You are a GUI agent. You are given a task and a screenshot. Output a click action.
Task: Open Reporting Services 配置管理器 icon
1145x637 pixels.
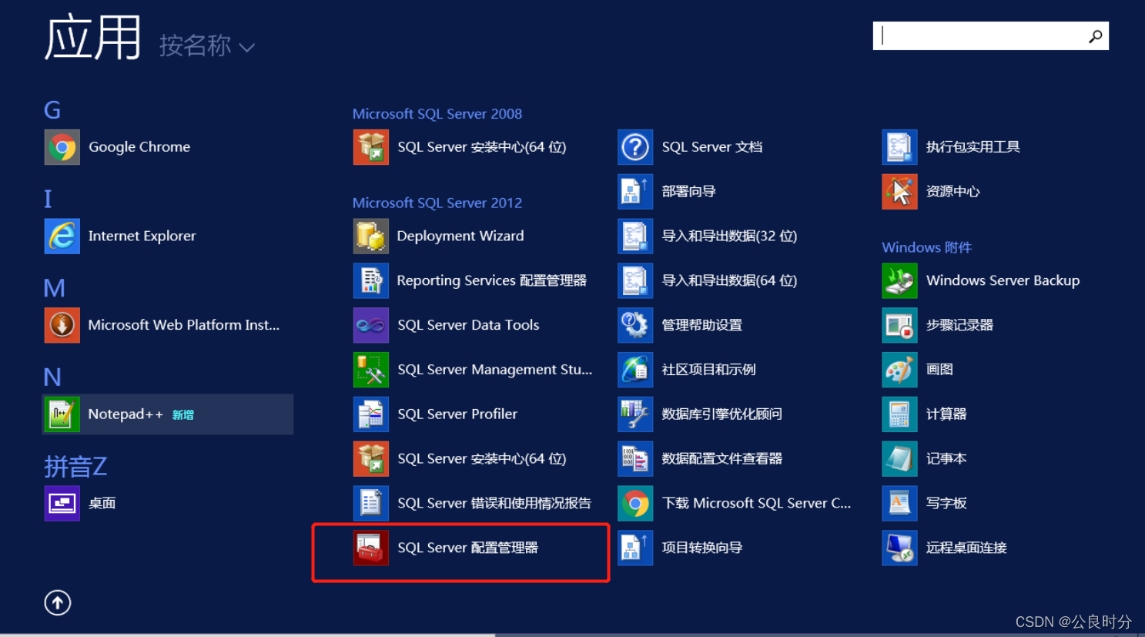point(371,281)
